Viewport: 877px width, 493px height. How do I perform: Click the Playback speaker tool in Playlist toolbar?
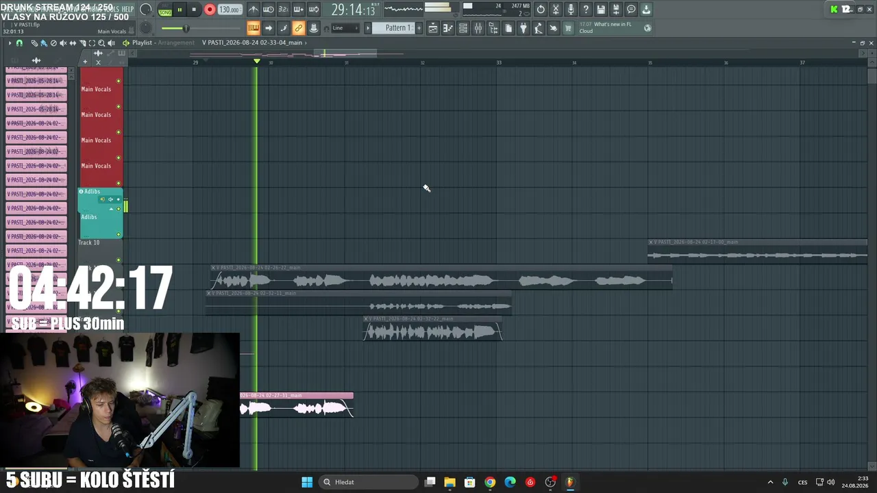[111, 43]
